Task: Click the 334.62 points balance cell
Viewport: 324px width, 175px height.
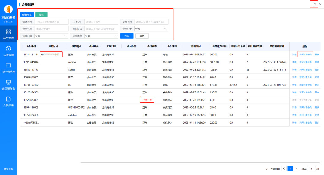Action: [233, 85]
